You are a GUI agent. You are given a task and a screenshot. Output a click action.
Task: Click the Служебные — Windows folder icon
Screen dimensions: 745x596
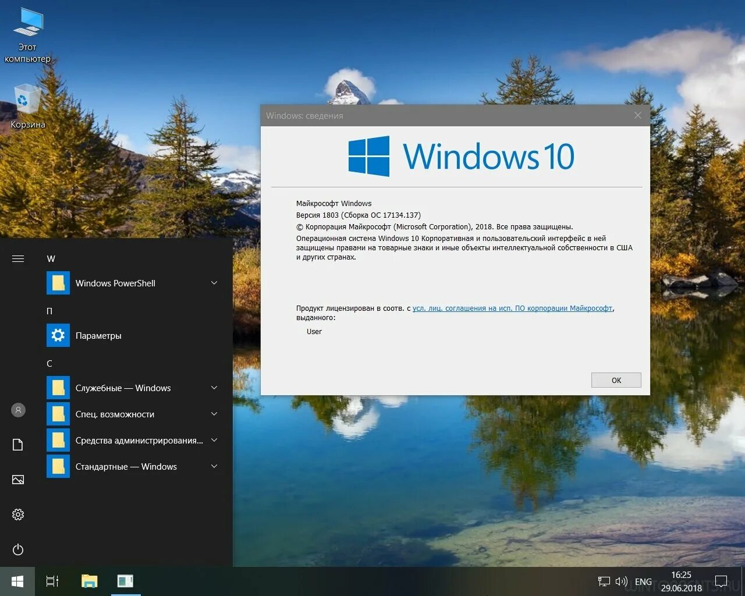[58, 388]
